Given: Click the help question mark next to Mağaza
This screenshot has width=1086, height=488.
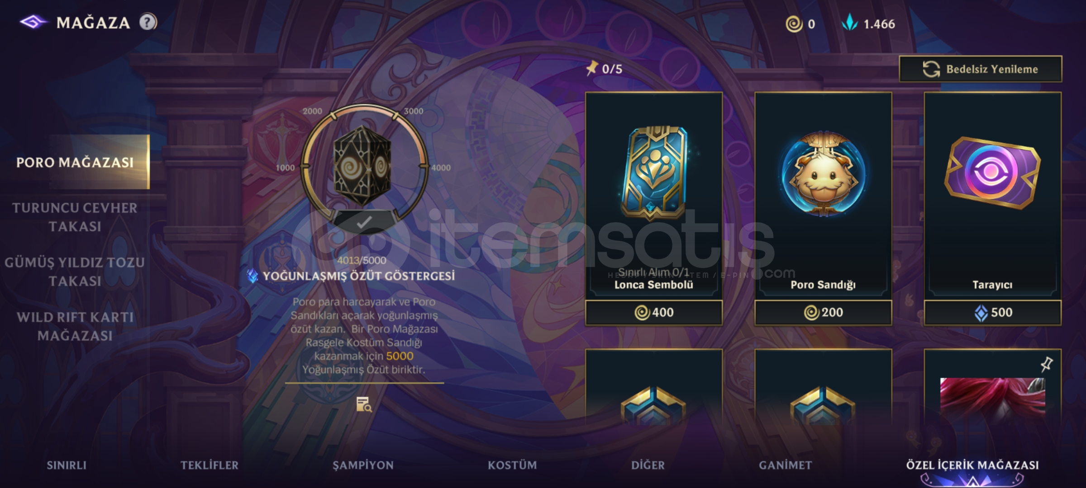Looking at the screenshot, I should tap(148, 22).
